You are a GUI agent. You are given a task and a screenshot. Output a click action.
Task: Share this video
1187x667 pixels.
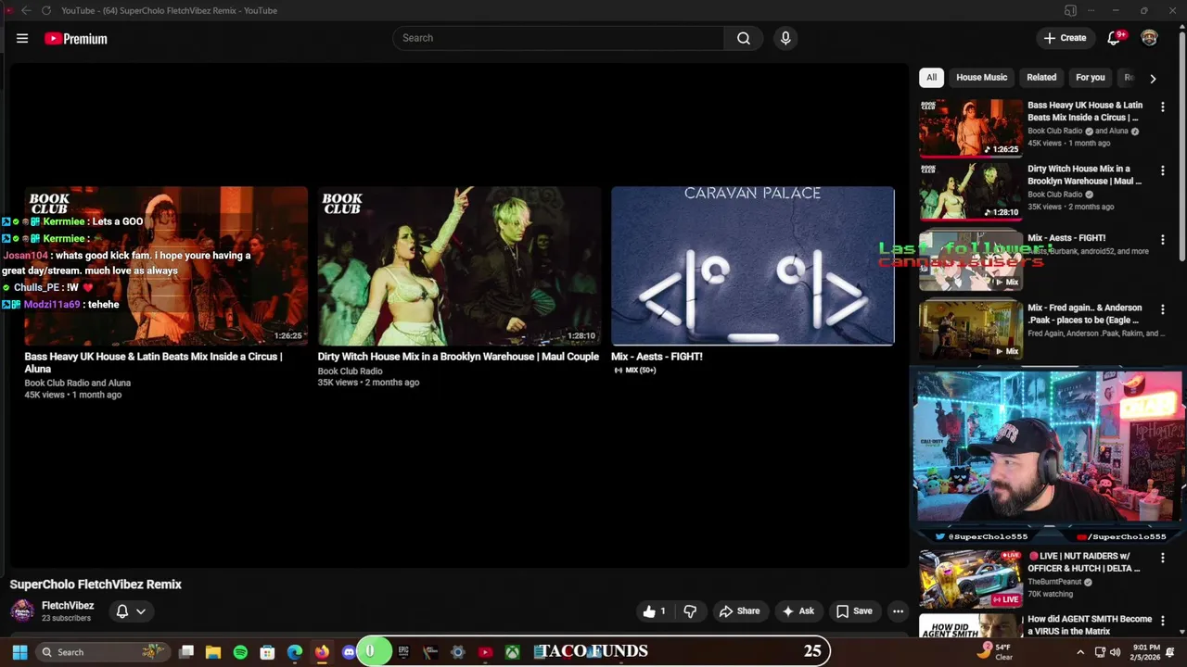coord(739,611)
